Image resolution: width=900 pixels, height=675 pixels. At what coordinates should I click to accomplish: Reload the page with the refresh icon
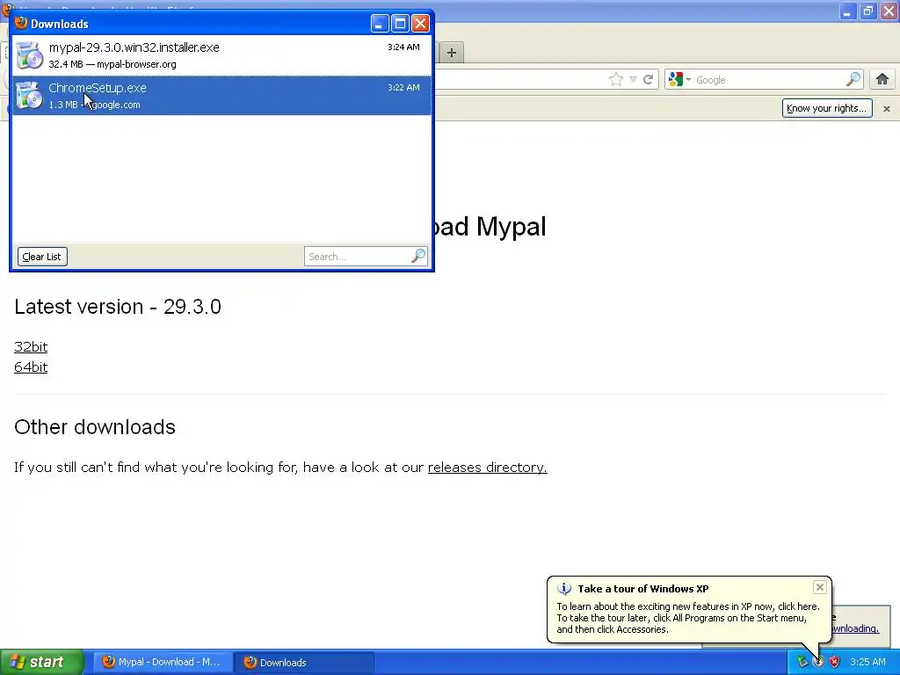[648, 80]
